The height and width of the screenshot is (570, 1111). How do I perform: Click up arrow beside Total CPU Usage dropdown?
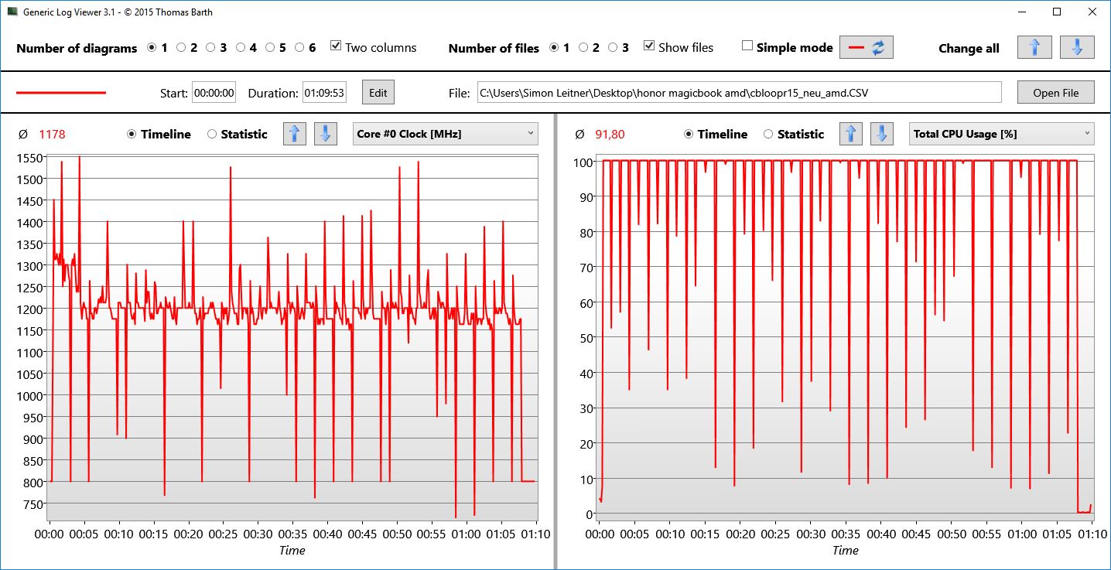pos(851,134)
